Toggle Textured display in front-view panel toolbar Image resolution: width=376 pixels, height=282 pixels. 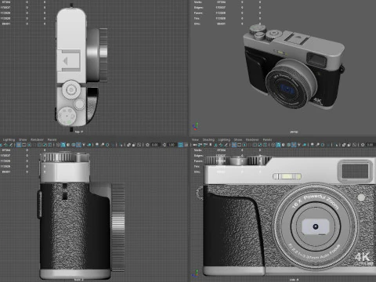(x=294, y=145)
